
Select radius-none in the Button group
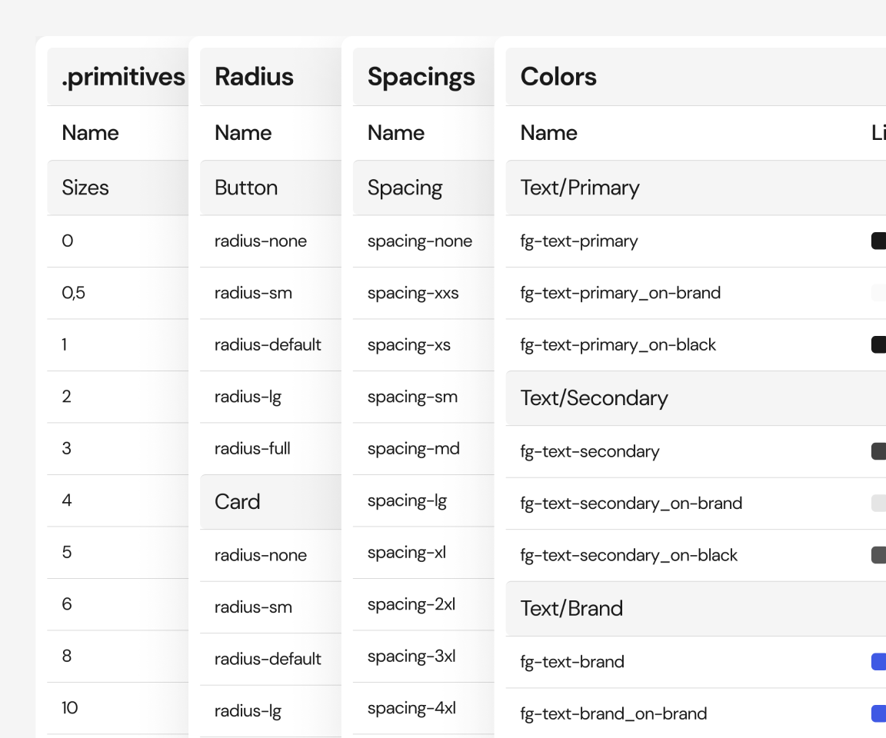tap(271, 241)
